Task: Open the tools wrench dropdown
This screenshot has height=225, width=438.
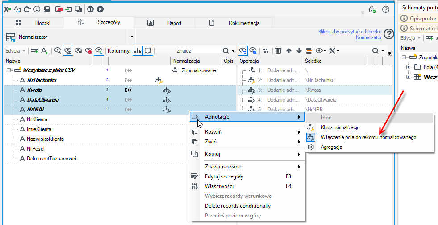Action: pyautogui.click(x=334, y=51)
